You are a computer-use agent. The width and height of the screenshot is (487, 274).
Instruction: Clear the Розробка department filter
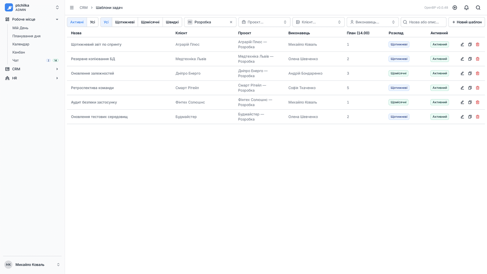231,22
